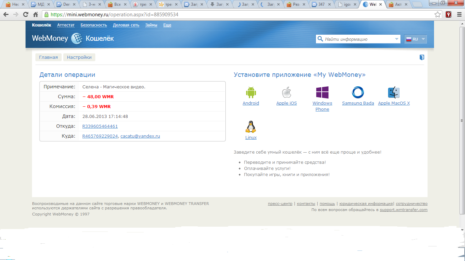
Task: Click the browser reload button
Action: pos(26,15)
